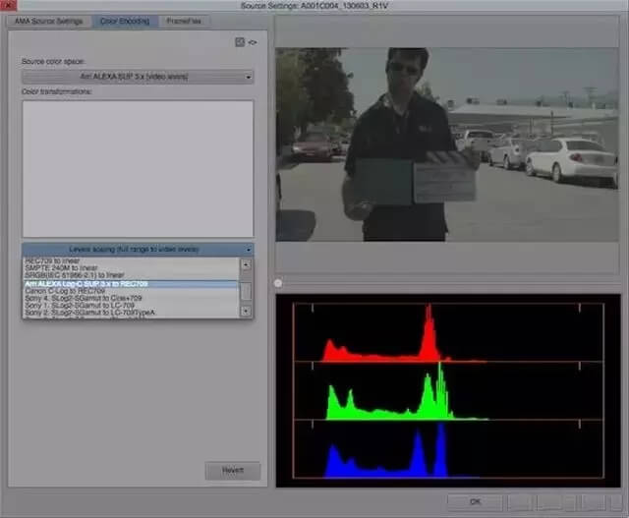Click the preview position slider handle
Screen dimensions: 629x518
tap(280, 283)
